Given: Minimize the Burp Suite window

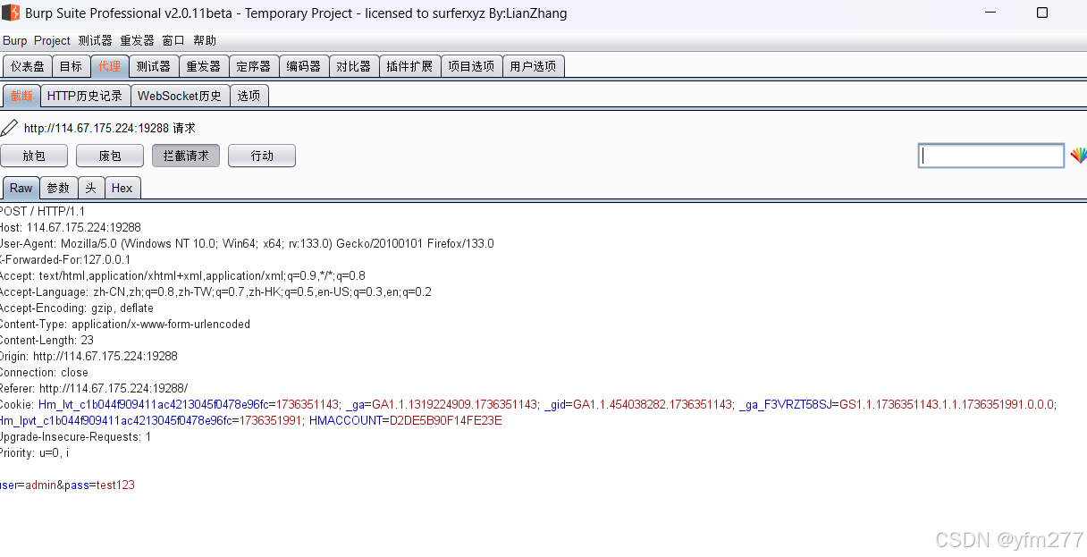Looking at the screenshot, I should pos(991,13).
